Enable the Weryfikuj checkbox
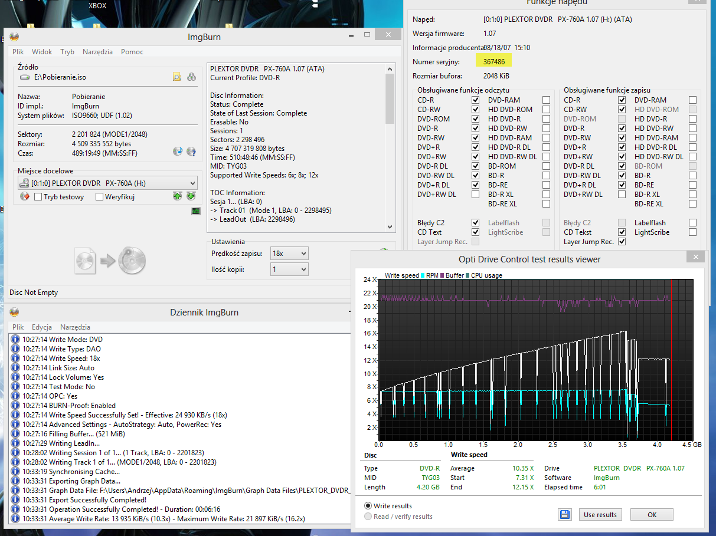Screen dimensions: 716x536 tap(99, 197)
